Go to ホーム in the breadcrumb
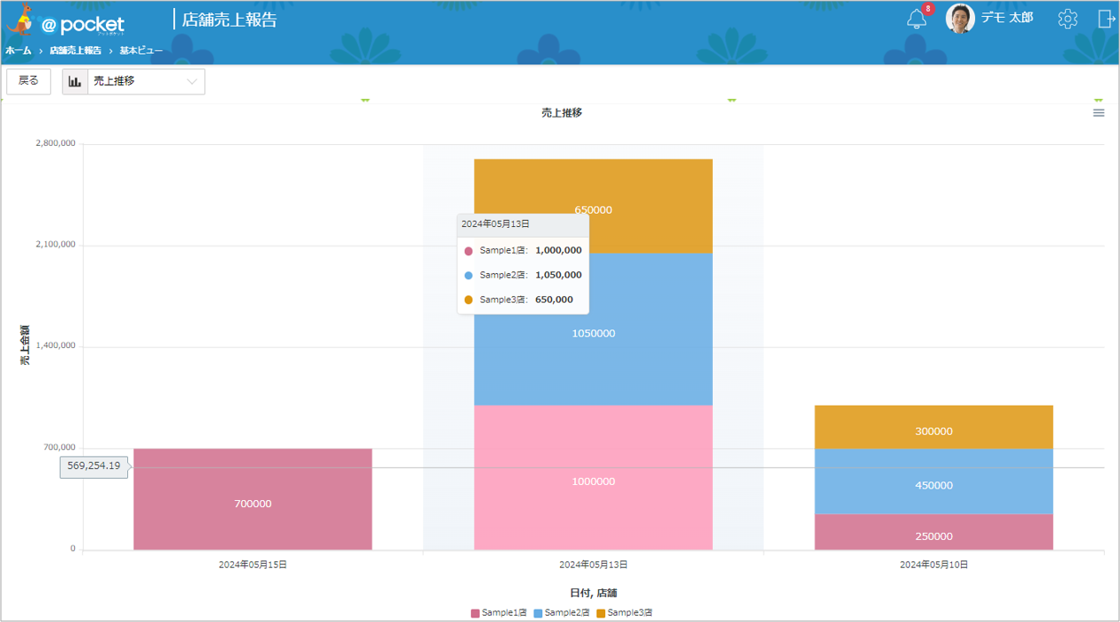Screen dimensions: 1120x622 (18, 51)
